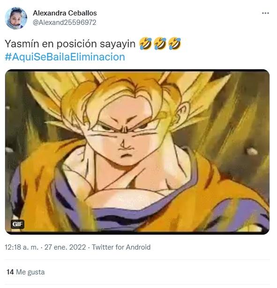
Task: Click the 12:18 a. m. timestamp
Action: [22, 247]
